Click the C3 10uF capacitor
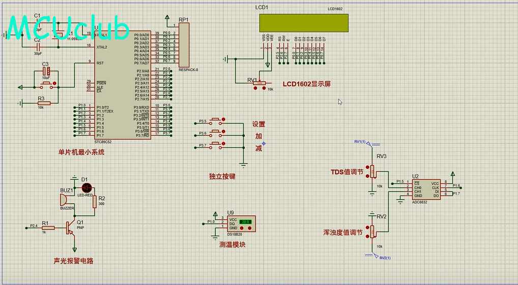Screen dimensions: 518x285 pos(46,72)
